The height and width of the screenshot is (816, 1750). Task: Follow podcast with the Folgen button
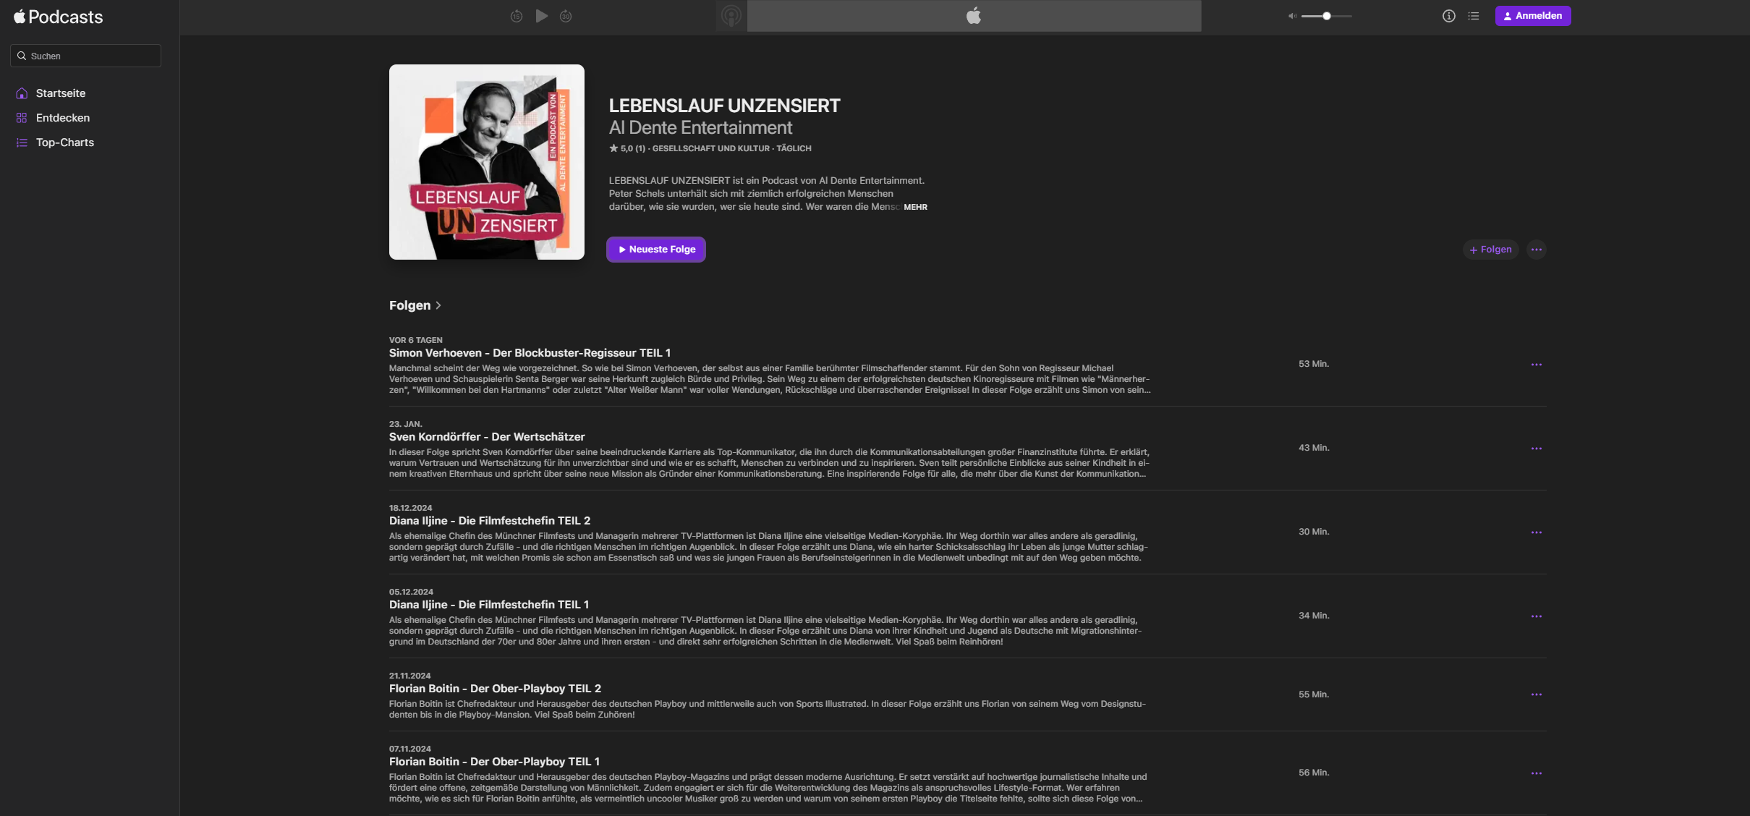click(x=1490, y=250)
